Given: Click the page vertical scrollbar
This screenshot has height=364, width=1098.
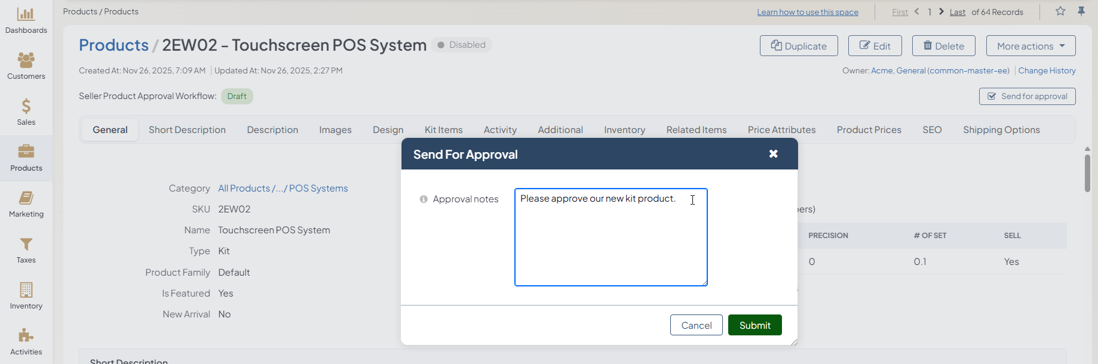Looking at the screenshot, I should pos(1087,173).
